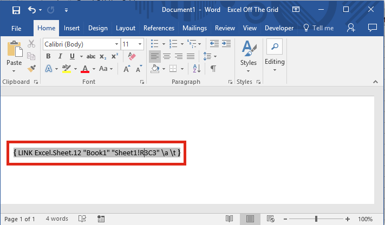Toggle Italic formatting
This screenshot has height=225, width=385.
click(60, 56)
